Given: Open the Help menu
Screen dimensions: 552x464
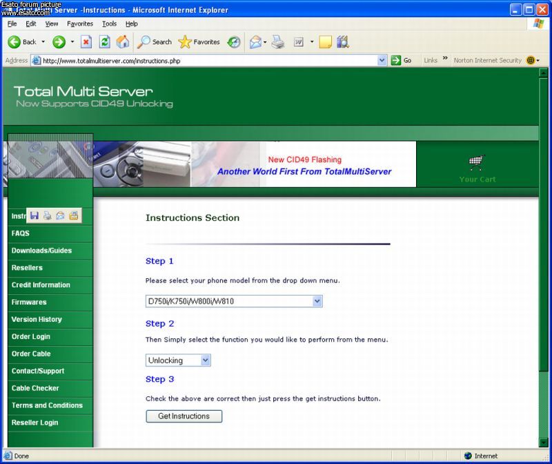Looking at the screenshot, I should pyautogui.click(x=131, y=23).
